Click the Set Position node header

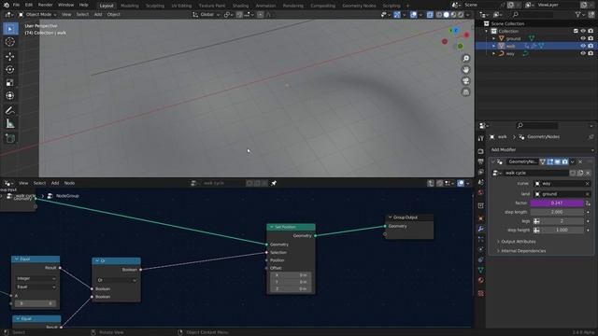click(x=291, y=227)
